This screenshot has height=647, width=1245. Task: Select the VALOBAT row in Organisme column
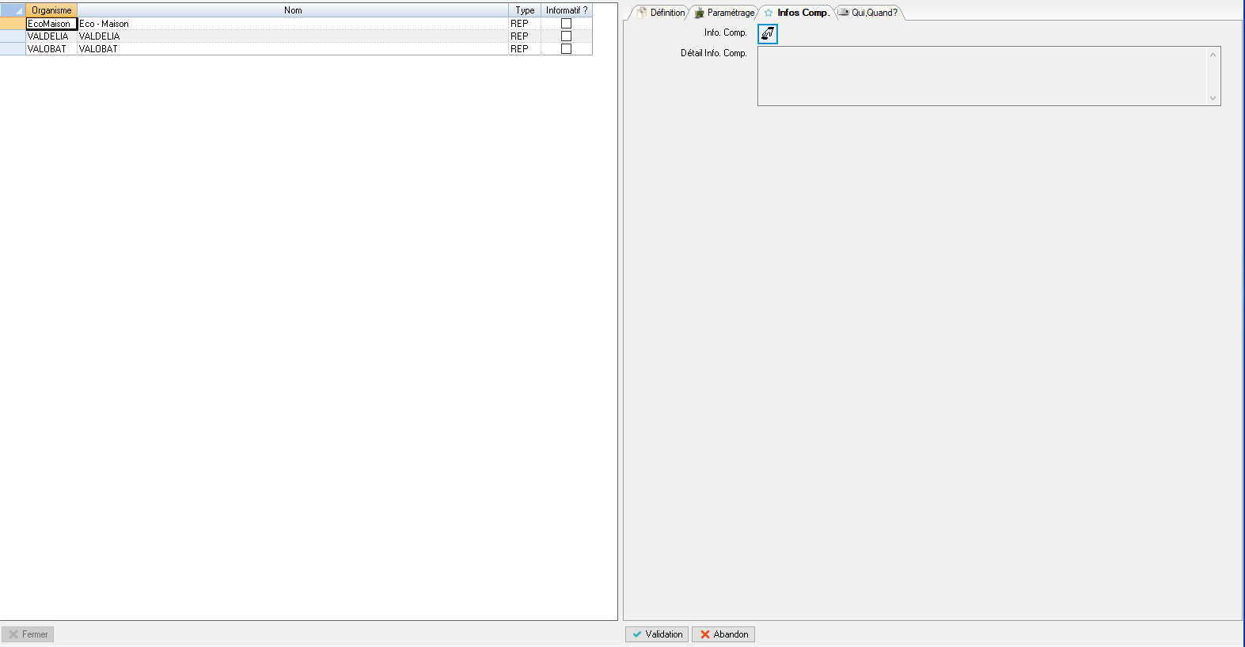pyautogui.click(x=51, y=49)
